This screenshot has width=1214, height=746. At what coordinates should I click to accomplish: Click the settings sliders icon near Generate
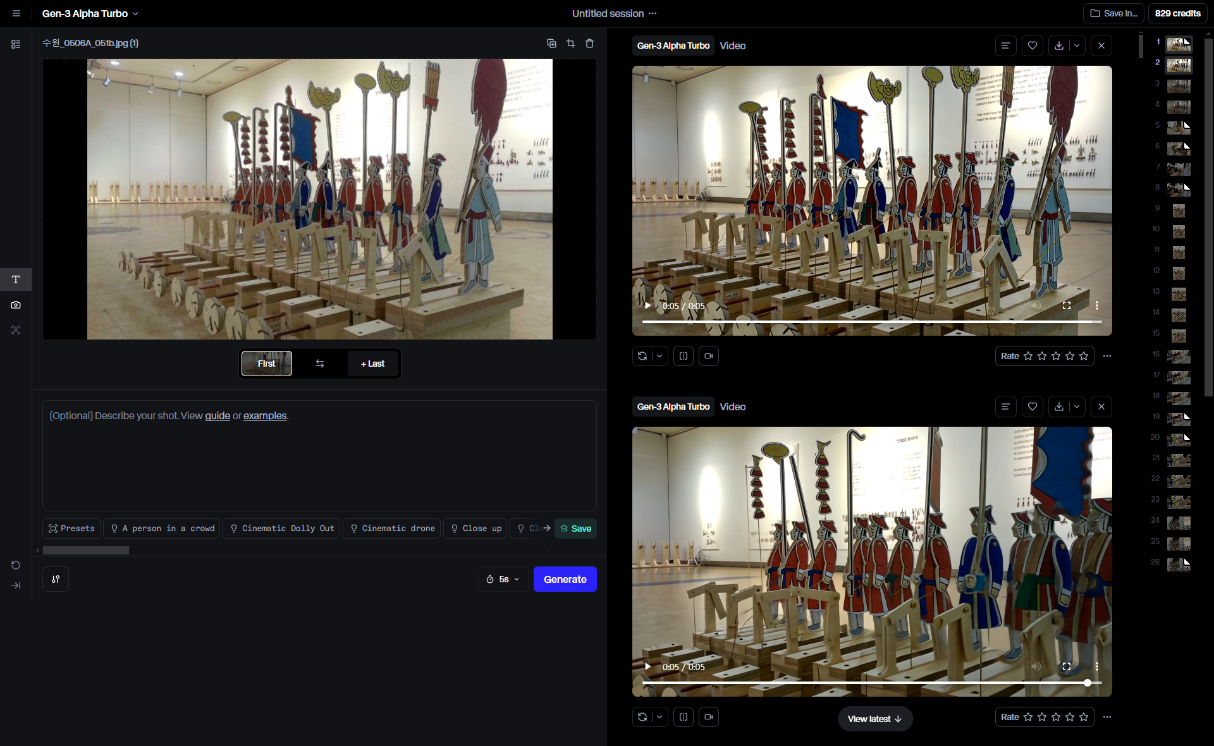pos(56,579)
